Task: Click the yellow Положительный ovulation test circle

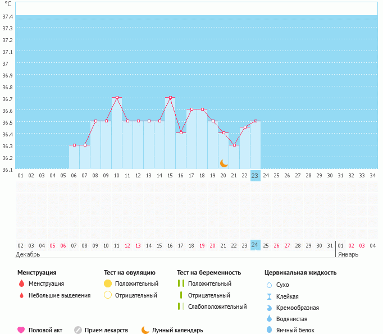Action: tap(108, 283)
